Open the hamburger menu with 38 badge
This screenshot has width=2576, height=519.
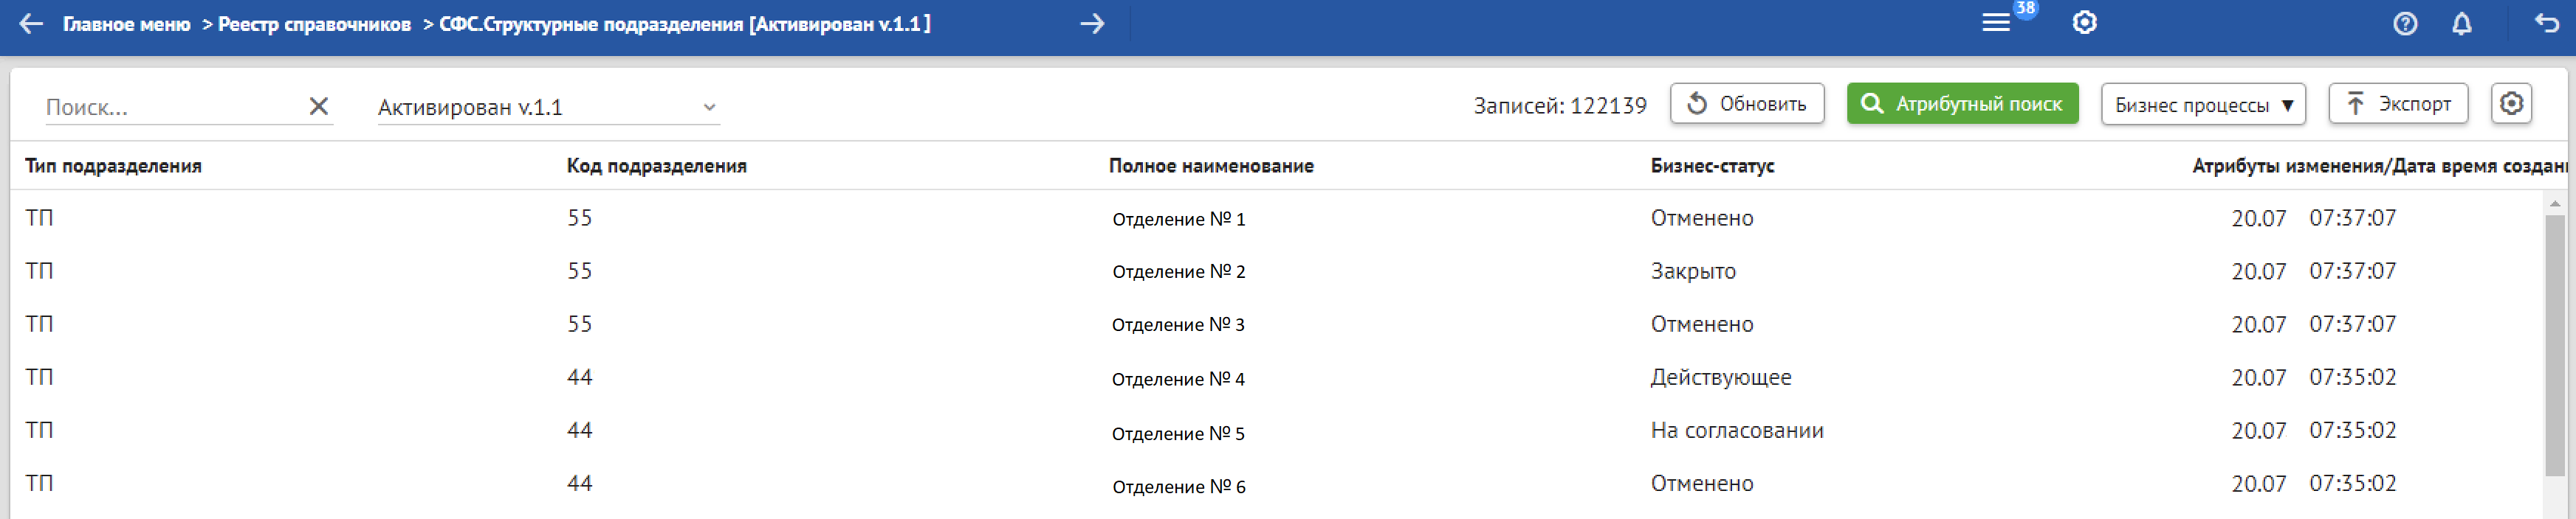pyautogui.click(x=1995, y=23)
